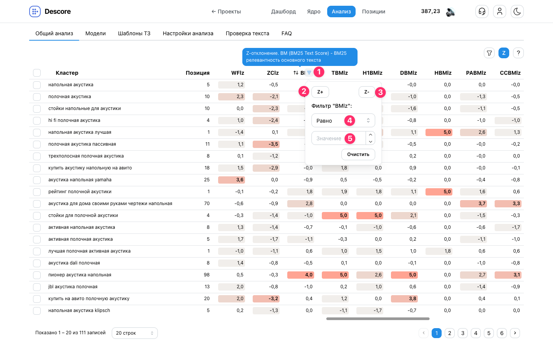Tick the checkbox for 'полочная акустика'
This screenshot has width=553, height=345.
click(x=37, y=97)
